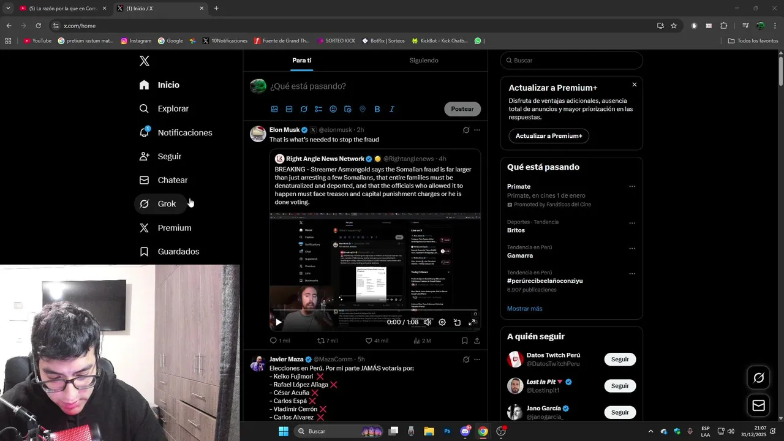Screen dimensions: 784x441
Task: Mute the video volume
Action: (428, 322)
